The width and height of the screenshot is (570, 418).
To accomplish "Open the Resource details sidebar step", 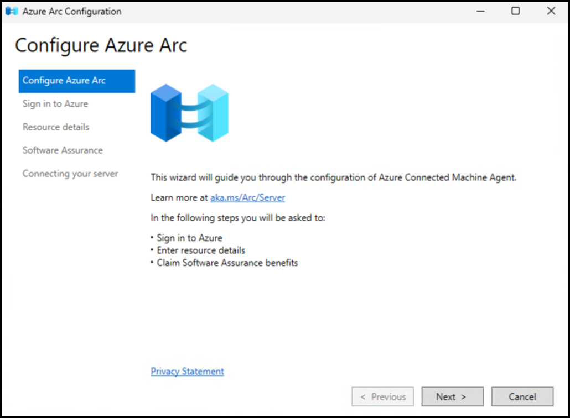I will [x=56, y=127].
